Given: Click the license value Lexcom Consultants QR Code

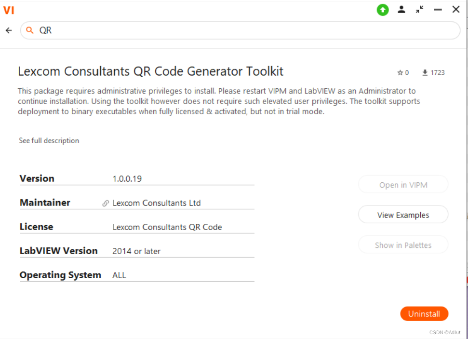Looking at the screenshot, I should 167,227.
